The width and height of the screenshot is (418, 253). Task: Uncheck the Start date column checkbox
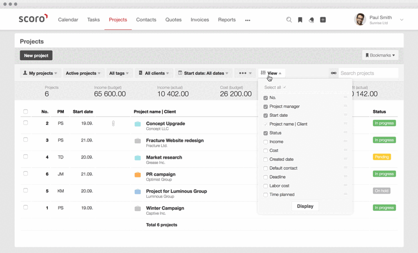click(265, 116)
